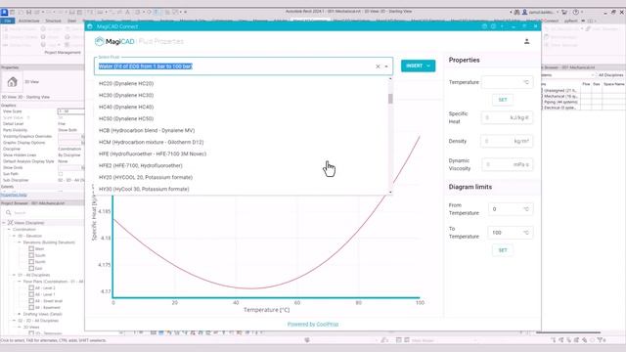Collapse the Views (Discipline) tree node
The height and width of the screenshot is (352, 626).
click(4, 223)
